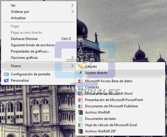Expand the Ordenar por submenu arrow

72,12
